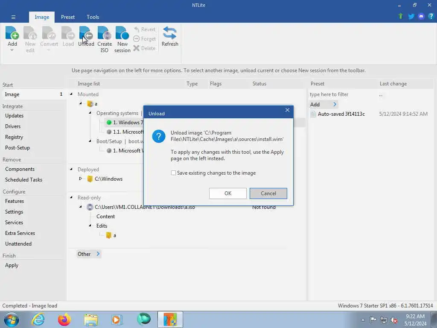Confirm unload with OK button
Screen dimensions: 437x328
coord(228,193)
